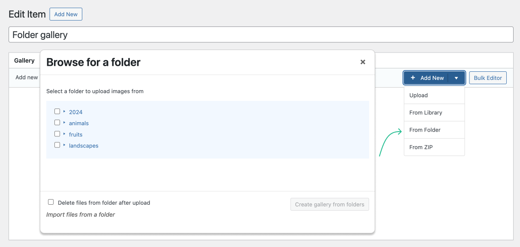Click Create gallery from folders button

tap(329, 204)
